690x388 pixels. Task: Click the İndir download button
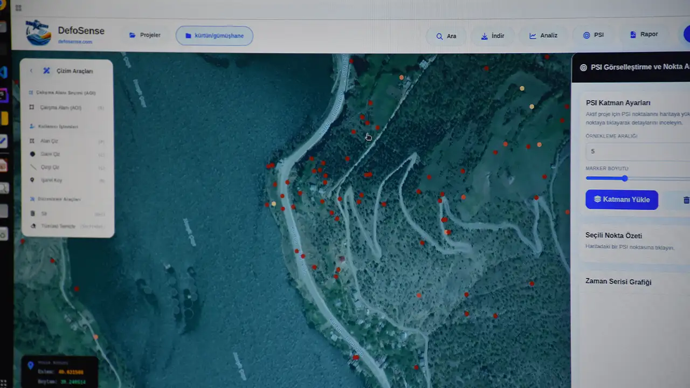tap(492, 36)
